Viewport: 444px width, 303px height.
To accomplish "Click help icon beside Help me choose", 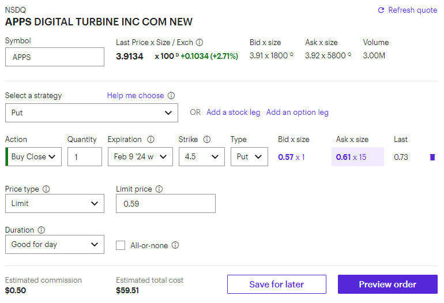I will (171, 96).
